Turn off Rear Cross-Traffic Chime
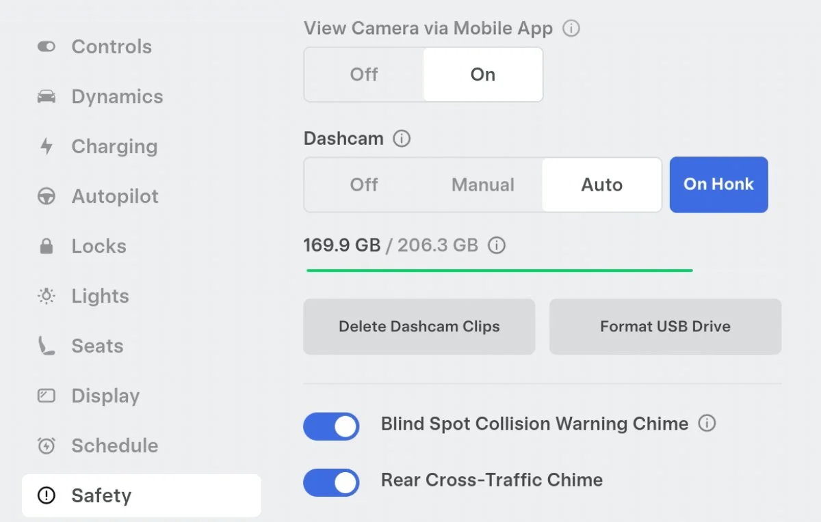Screen dimensions: 821x522 [331, 482]
